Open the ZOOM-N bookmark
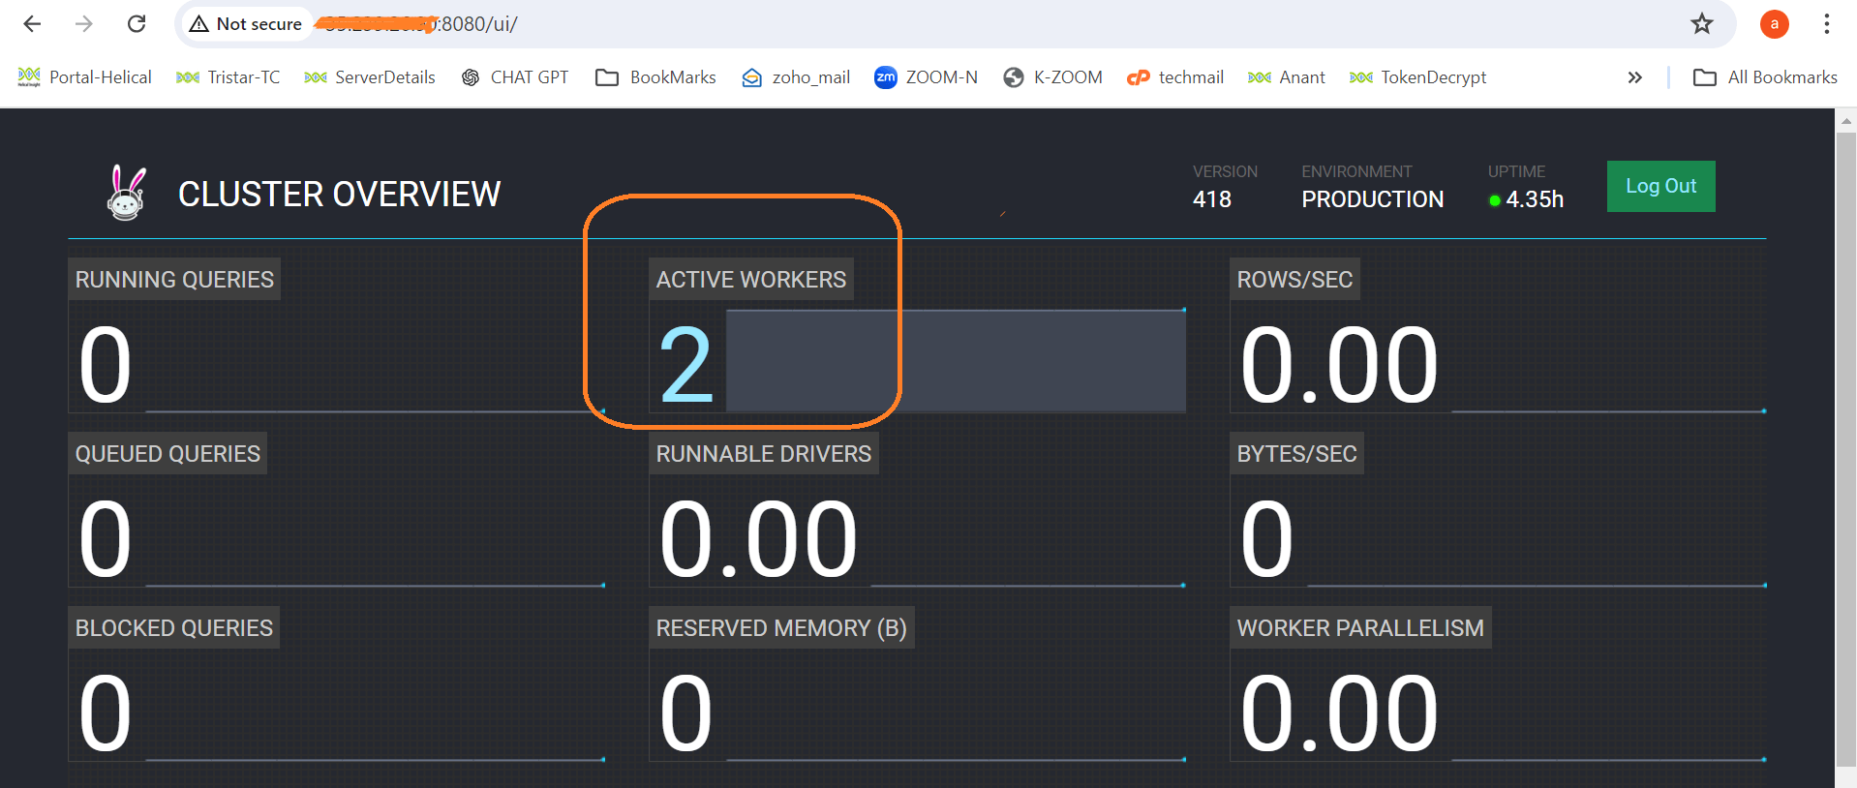Screen dimensions: 1857x788 click(x=926, y=77)
